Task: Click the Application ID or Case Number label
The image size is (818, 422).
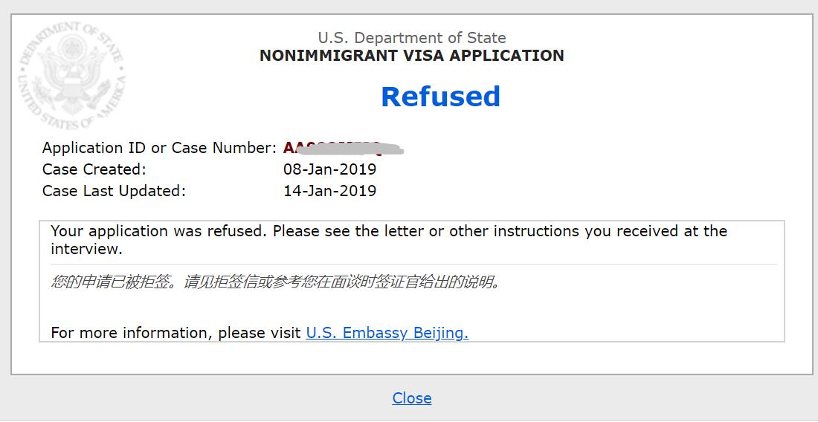Action: click(x=159, y=148)
